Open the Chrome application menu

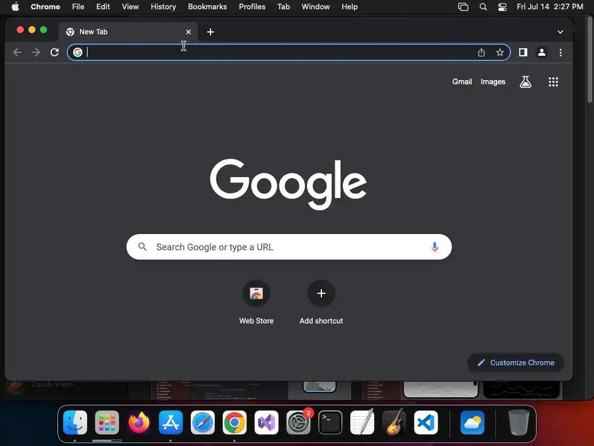tap(45, 7)
